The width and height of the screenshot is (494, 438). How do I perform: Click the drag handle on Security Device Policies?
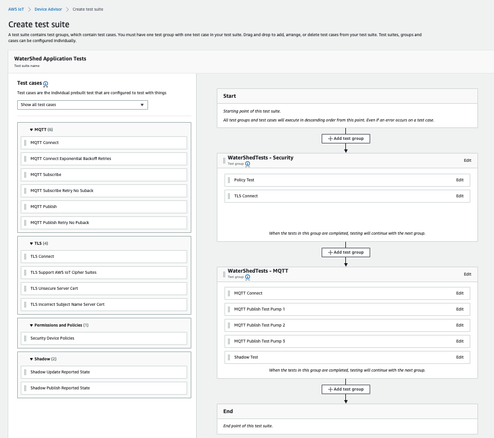25,338
